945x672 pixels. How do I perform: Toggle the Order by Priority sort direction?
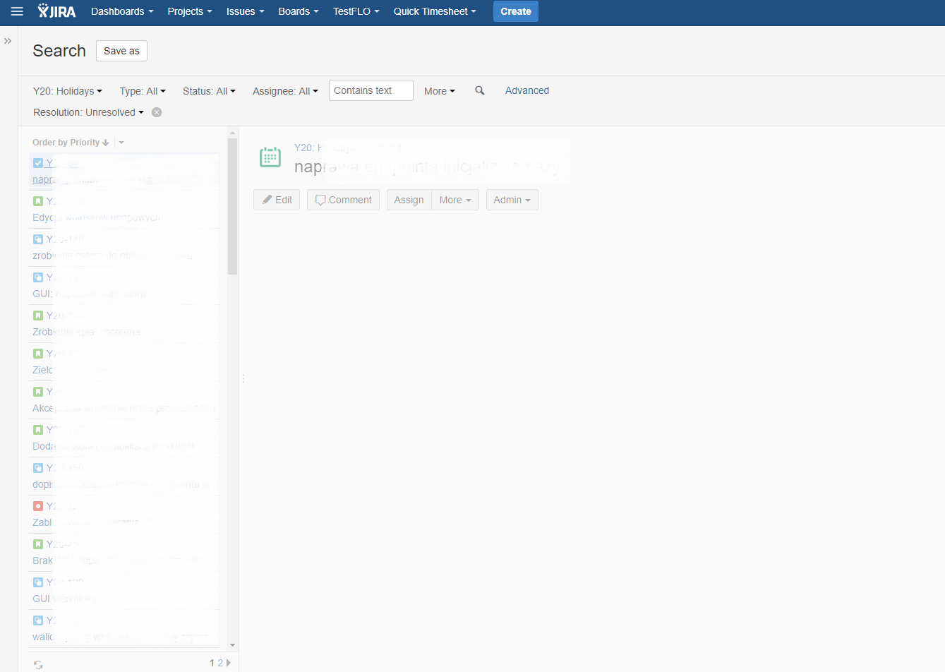pos(71,143)
